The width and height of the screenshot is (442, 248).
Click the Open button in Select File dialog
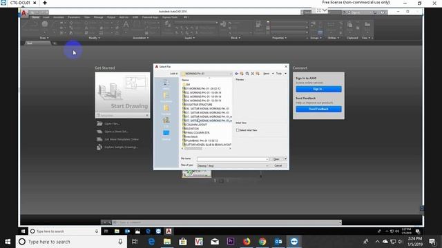(276, 159)
